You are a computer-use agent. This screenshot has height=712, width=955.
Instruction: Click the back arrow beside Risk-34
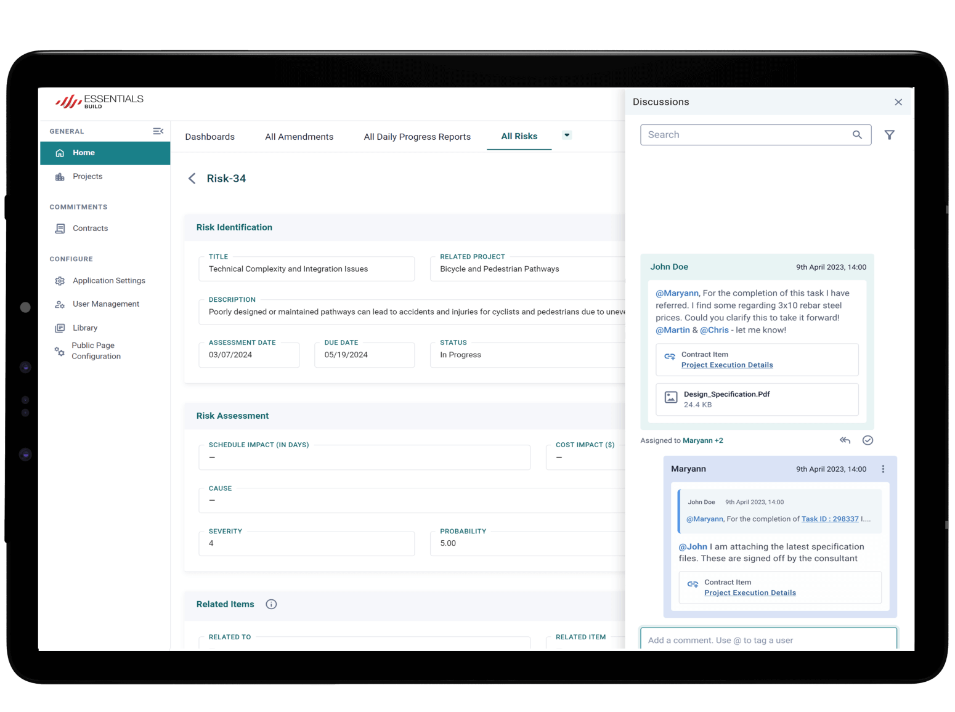click(192, 179)
